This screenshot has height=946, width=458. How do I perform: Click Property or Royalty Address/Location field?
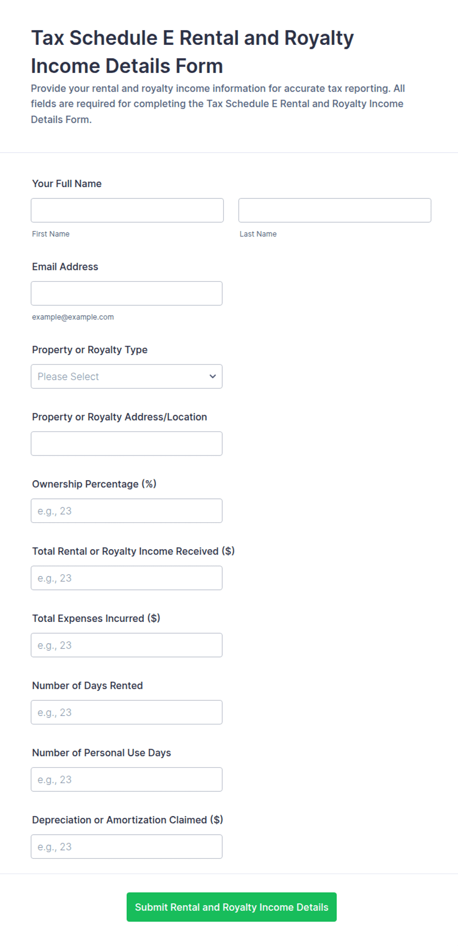click(x=127, y=444)
